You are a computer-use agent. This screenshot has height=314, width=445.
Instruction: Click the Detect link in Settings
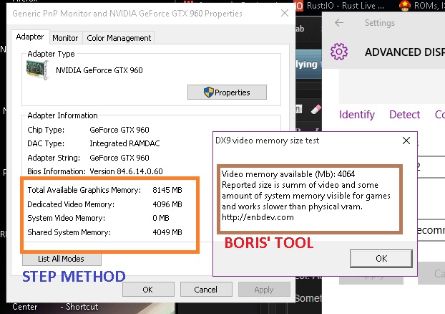pyautogui.click(x=404, y=114)
